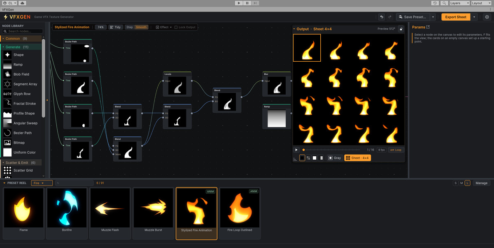Select the Angular Sweep node
The width and height of the screenshot is (494, 248).
click(22, 123)
